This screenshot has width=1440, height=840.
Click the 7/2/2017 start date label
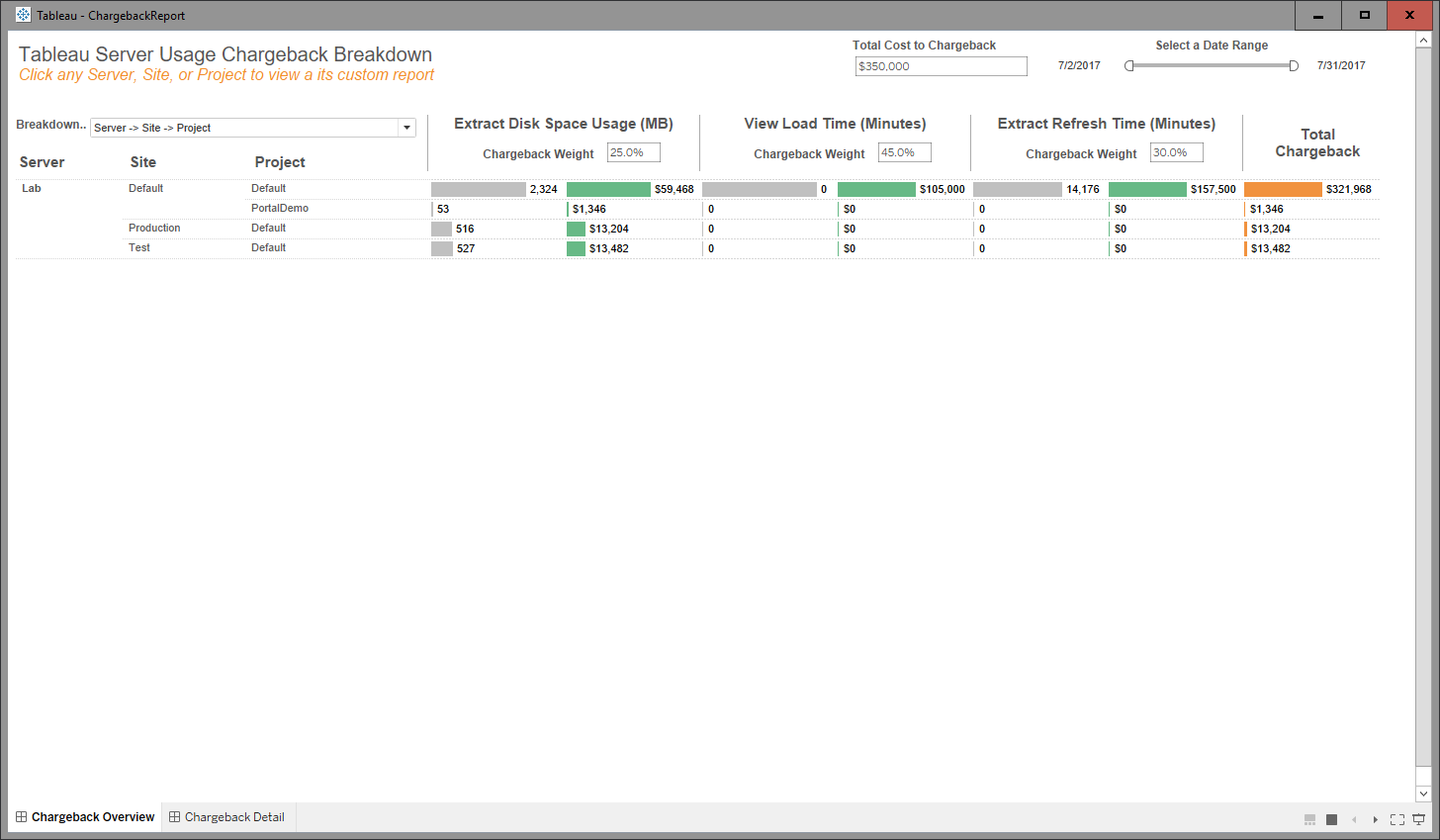point(1079,65)
